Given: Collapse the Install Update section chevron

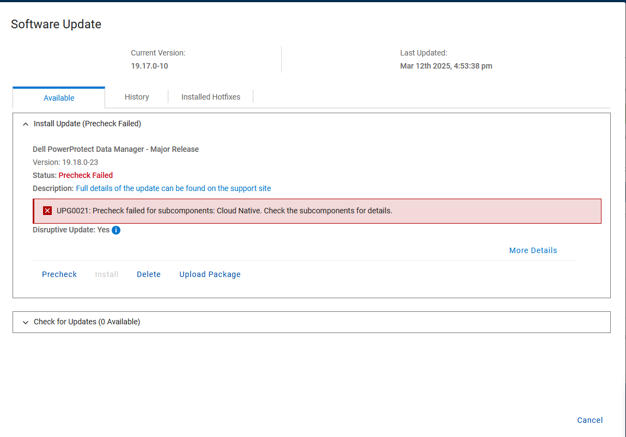Looking at the screenshot, I should coord(25,124).
